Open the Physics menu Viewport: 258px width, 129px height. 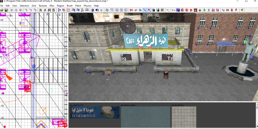[87, 6]
